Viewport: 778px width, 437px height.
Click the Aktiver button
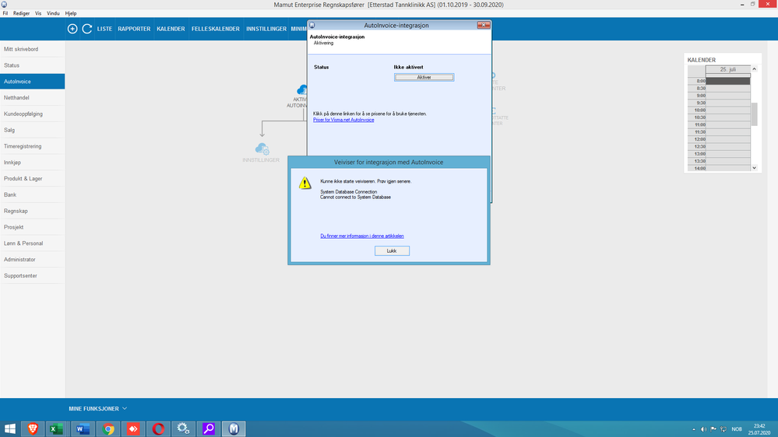tap(424, 77)
